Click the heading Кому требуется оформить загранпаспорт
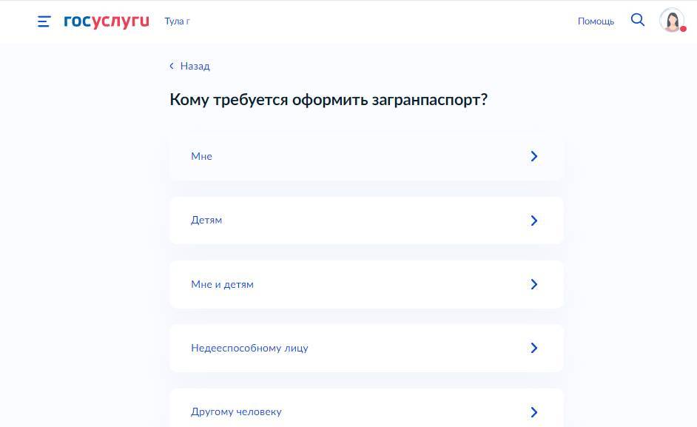 click(329, 99)
